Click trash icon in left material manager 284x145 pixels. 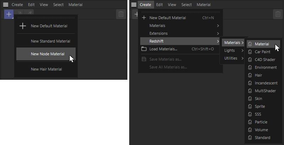(121, 14)
